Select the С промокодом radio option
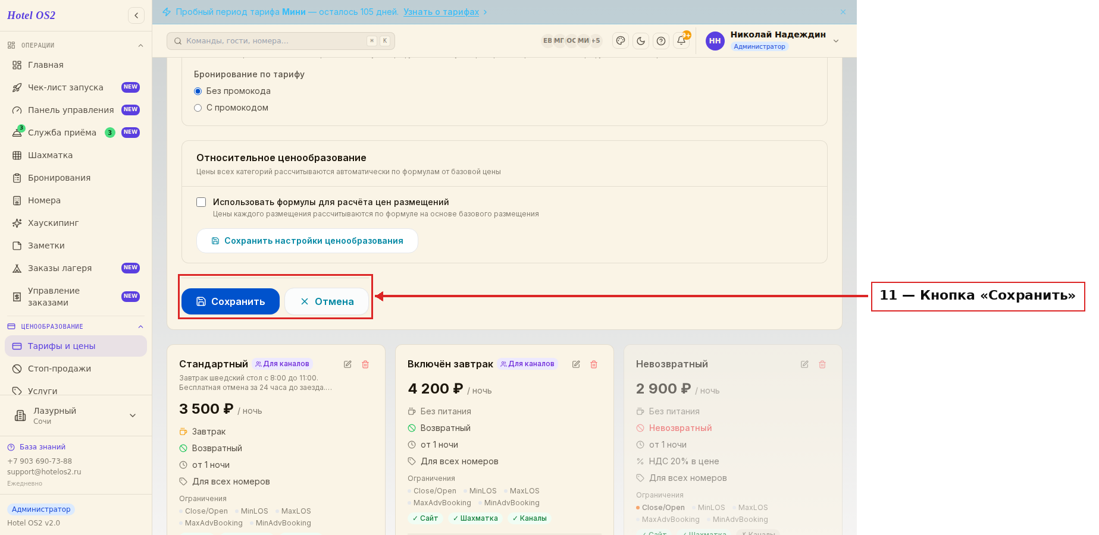 pos(198,108)
